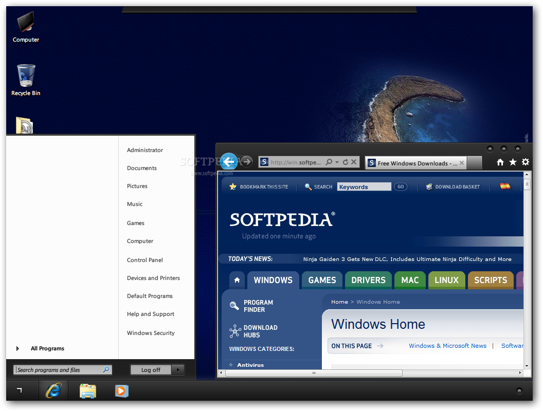Open the Recycle Bin desktop icon
The height and width of the screenshot is (411, 543).
(x=26, y=80)
